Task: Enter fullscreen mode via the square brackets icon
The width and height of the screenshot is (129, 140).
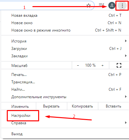Action: click(119, 65)
